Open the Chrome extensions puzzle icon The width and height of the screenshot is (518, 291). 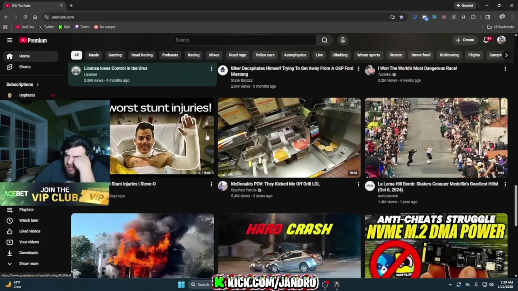tap(473, 17)
